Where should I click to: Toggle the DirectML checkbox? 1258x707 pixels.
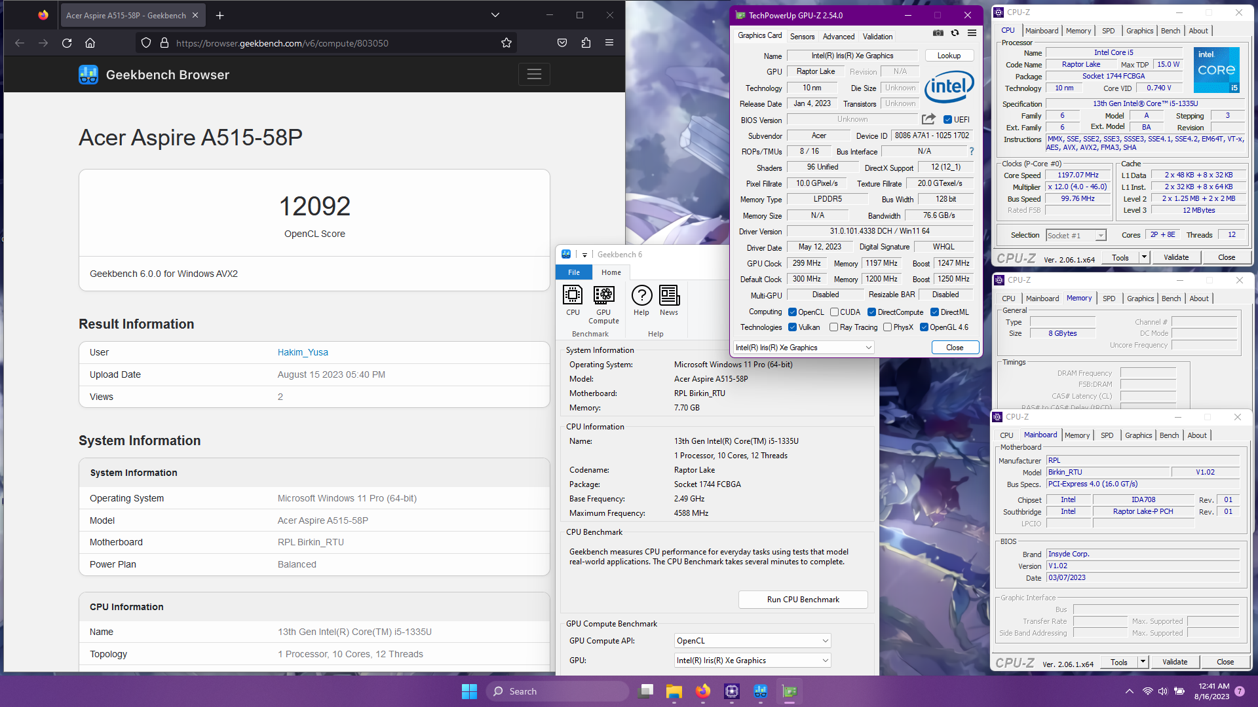click(934, 312)
